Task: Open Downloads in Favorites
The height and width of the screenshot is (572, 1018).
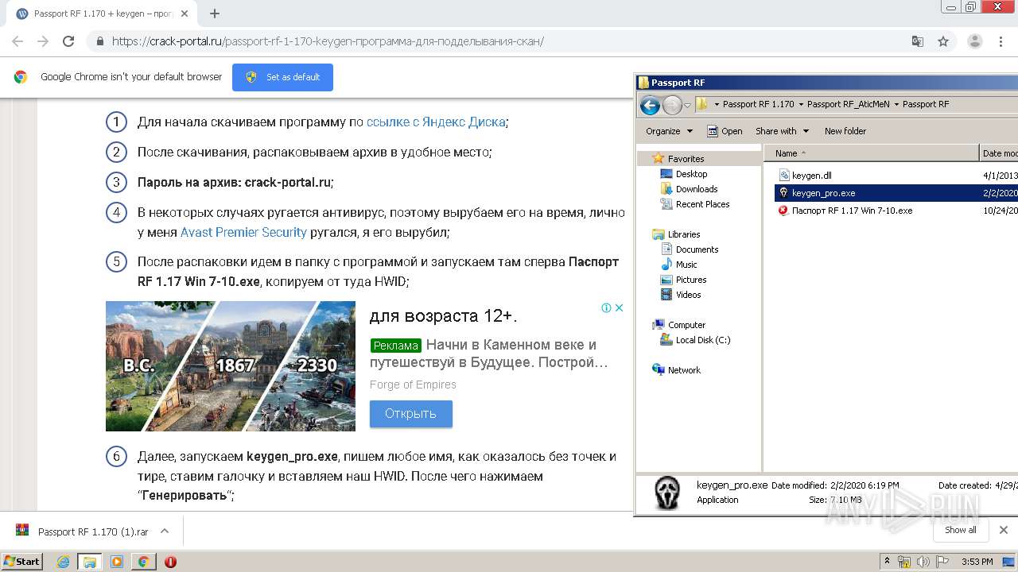Action: [x=697, y=189]
